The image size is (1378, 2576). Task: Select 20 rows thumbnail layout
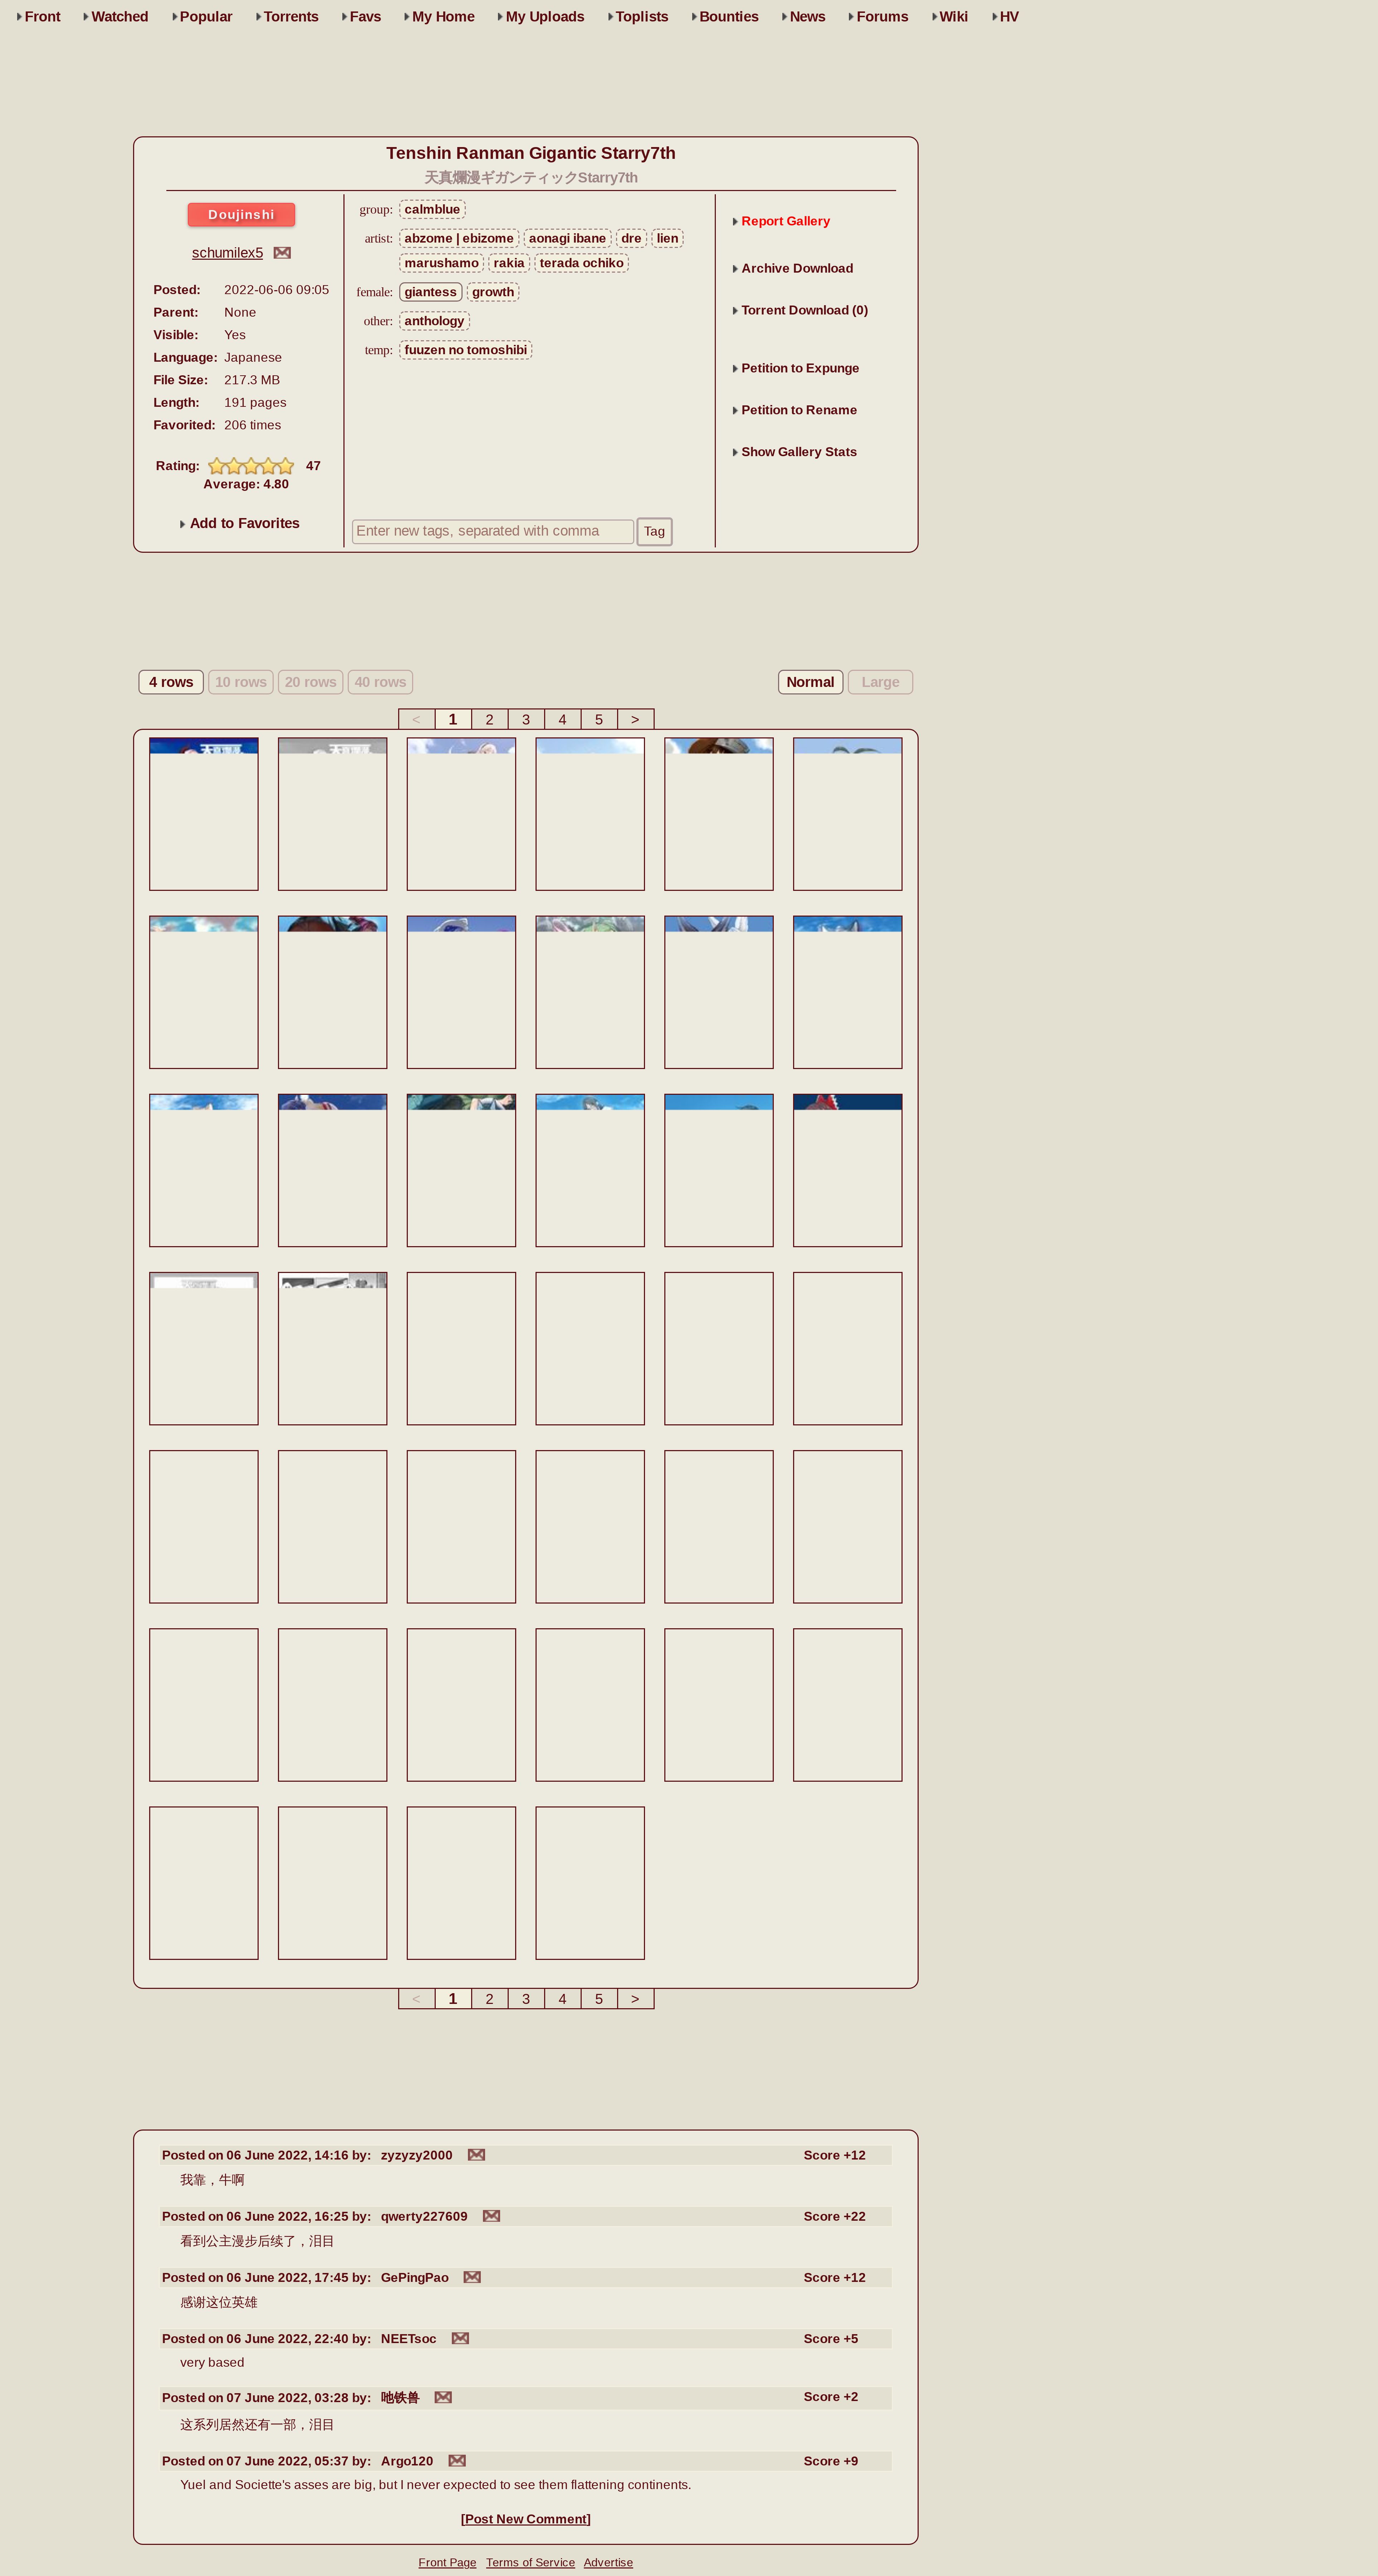coord(311,682)
